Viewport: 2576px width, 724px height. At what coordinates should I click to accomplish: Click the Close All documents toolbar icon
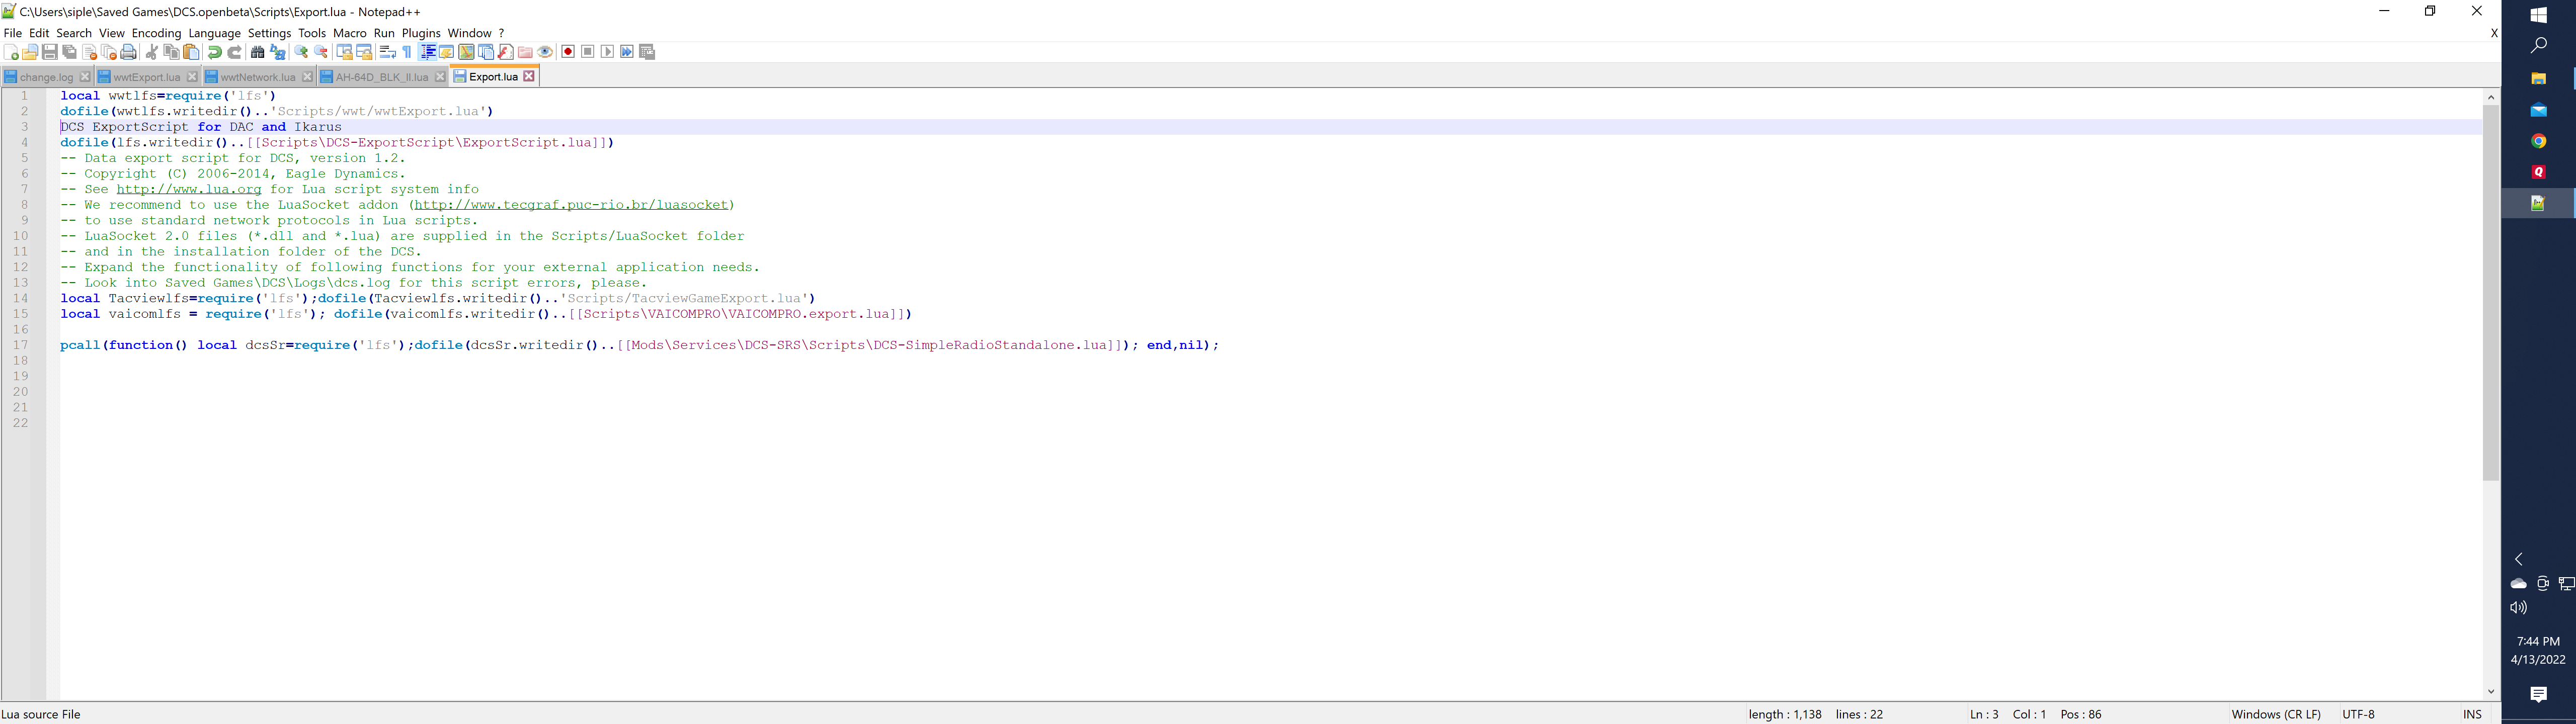point(109,52)
